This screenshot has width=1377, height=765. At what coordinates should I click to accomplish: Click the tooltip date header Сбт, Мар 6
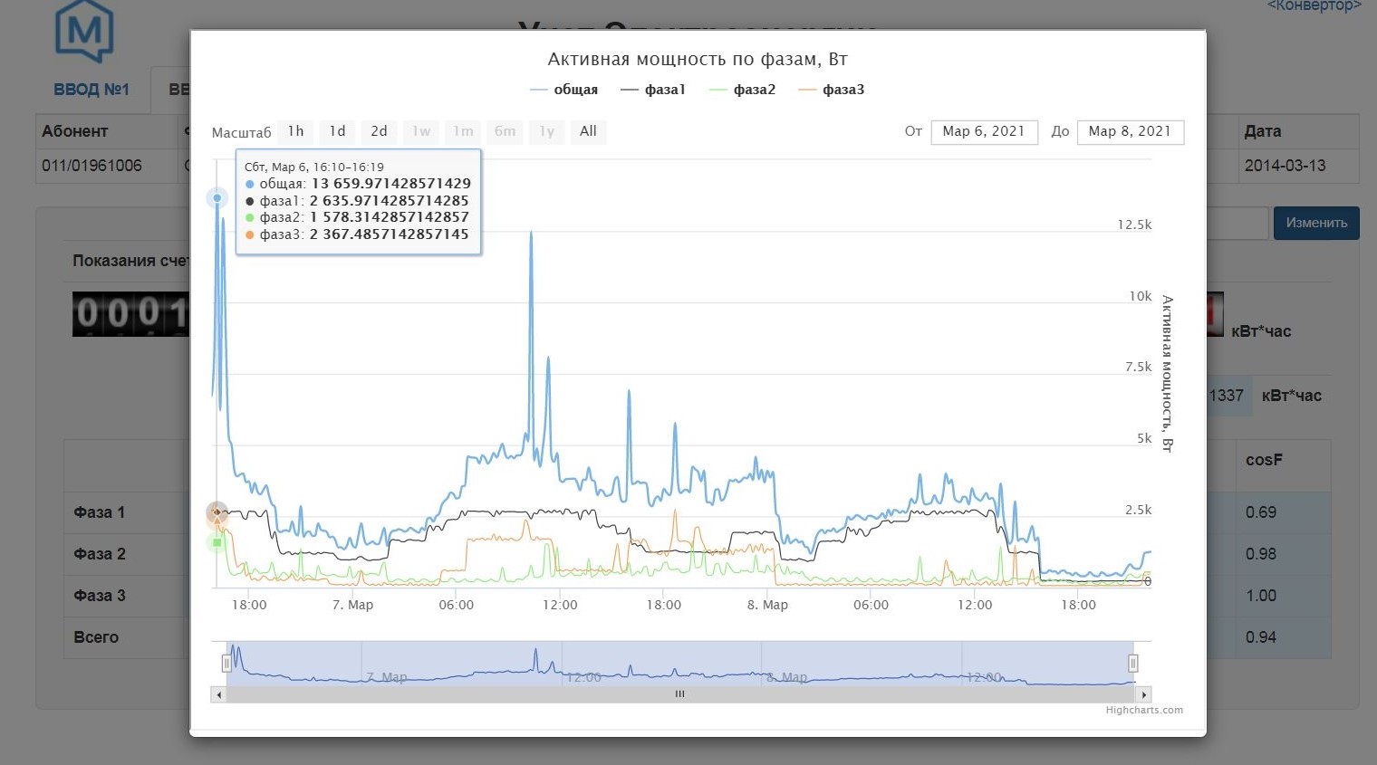click(x=314, y=167)
